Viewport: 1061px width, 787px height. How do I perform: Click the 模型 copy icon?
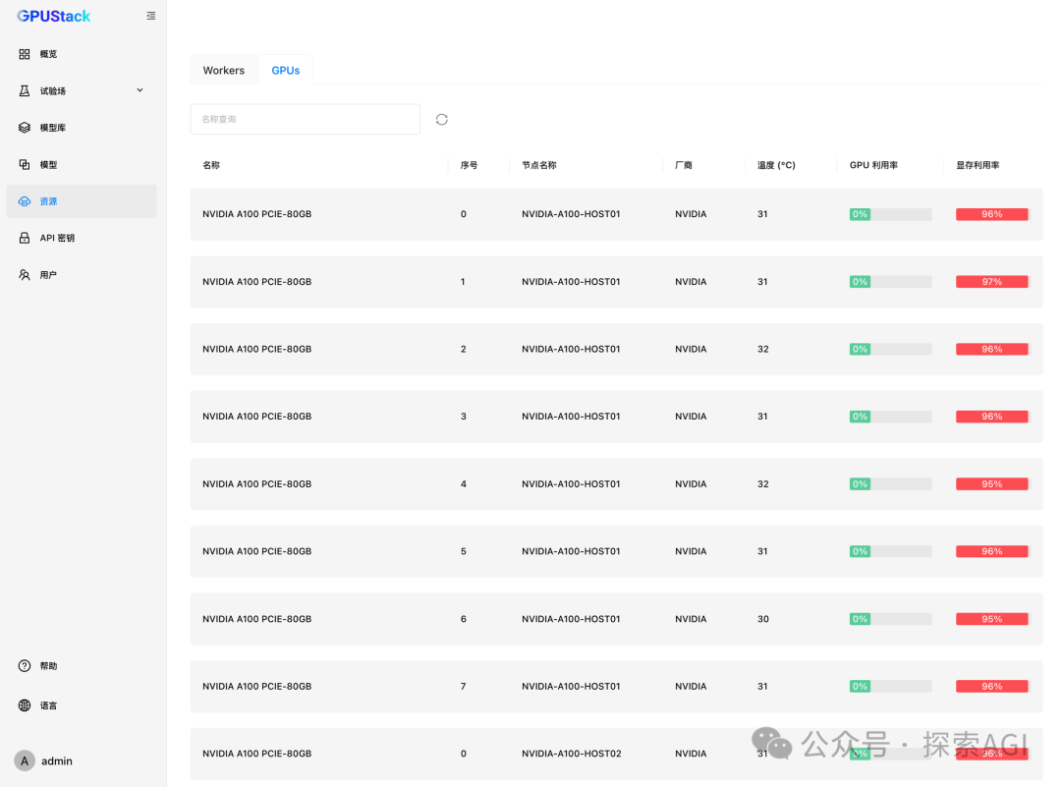click(x=25, y=164)
